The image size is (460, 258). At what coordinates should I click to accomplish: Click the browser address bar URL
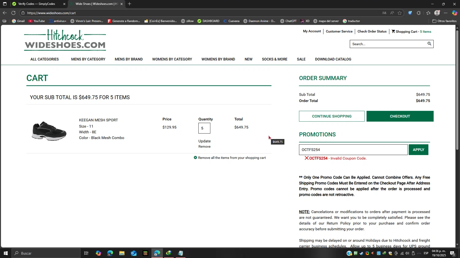point(51,13)
